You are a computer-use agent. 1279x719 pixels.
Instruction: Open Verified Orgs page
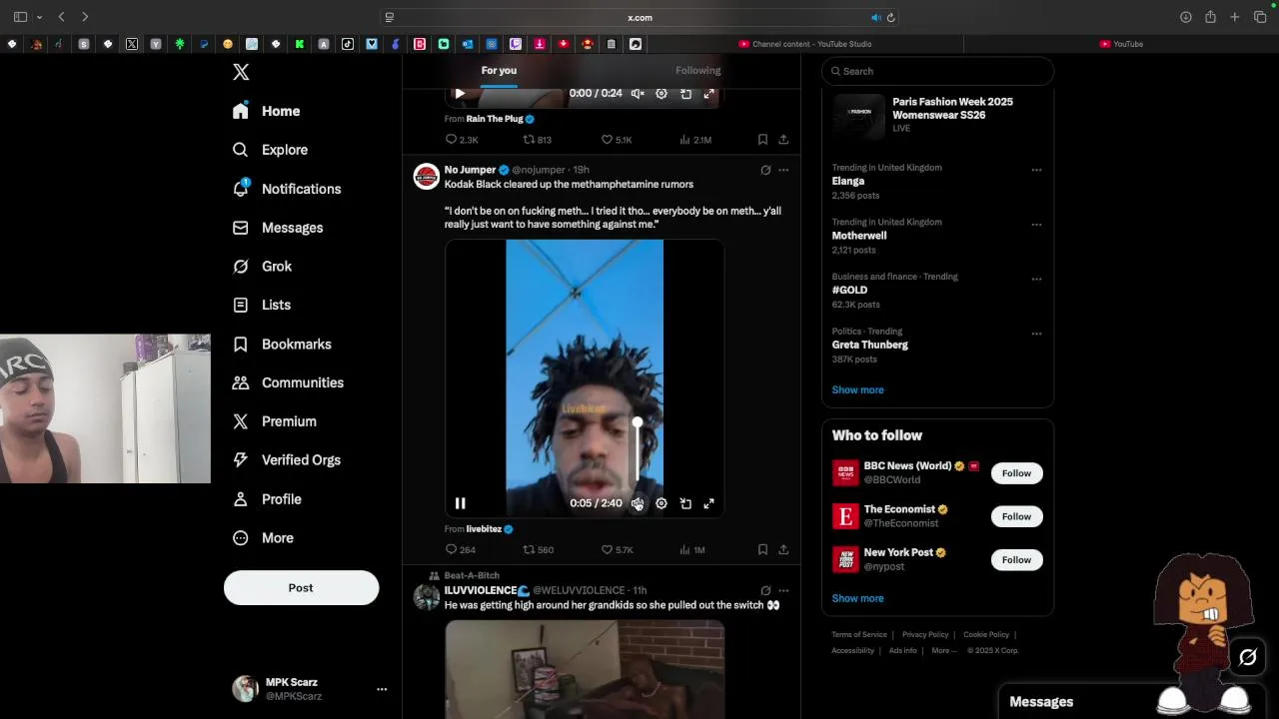[x=286, y=460]
